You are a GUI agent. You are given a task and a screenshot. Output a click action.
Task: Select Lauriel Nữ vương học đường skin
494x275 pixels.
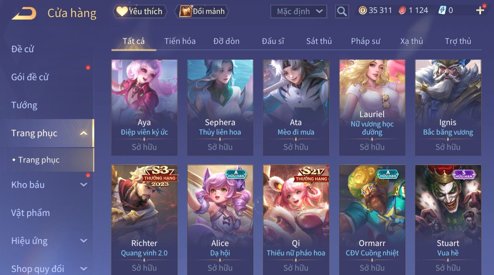(x=372, y=108)
